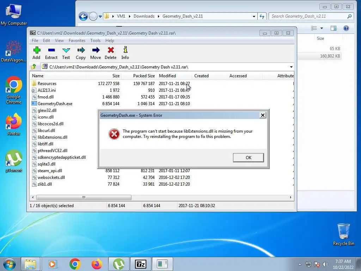Open the Favorites menu
The image size is (361, 271).
77,41
